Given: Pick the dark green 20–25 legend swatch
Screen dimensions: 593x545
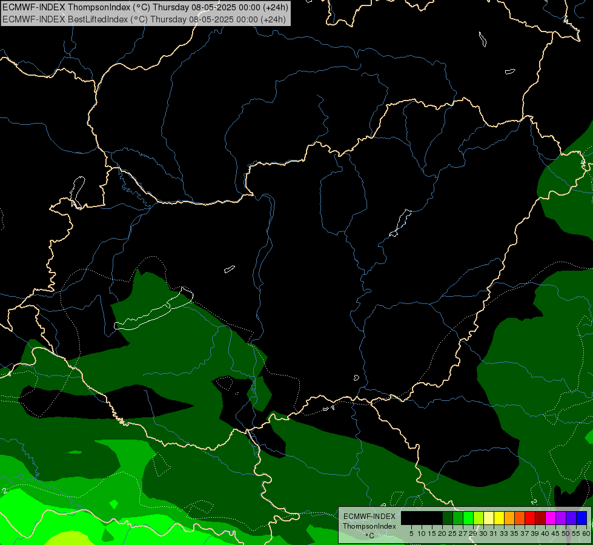Looking at the screenshot, I should (x=448, y=518).
